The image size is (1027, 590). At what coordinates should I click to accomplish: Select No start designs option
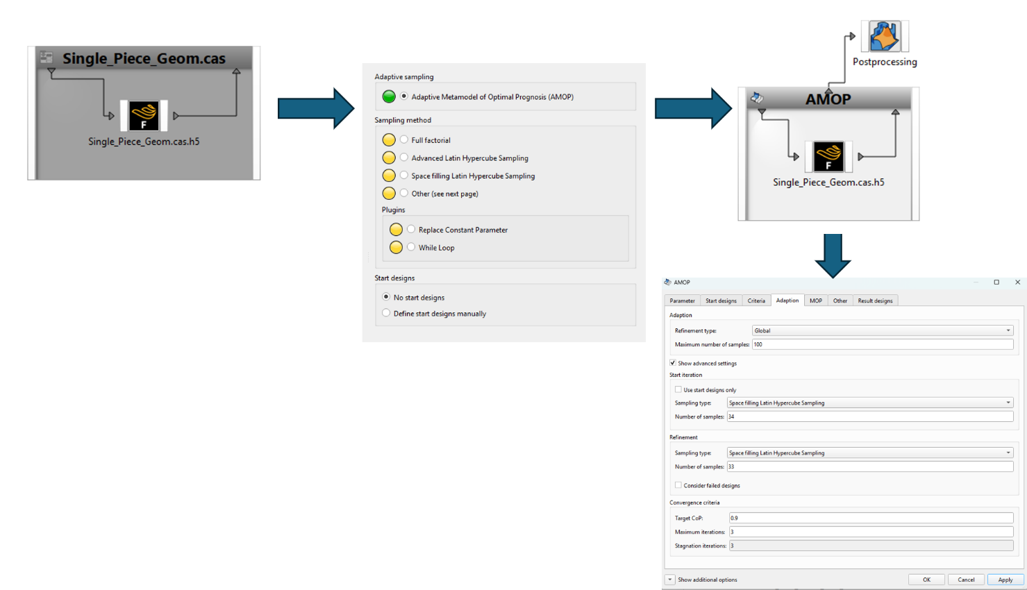coord(386,297)
